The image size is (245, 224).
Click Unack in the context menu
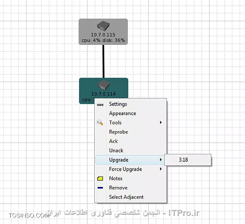[x=131, y=150]
